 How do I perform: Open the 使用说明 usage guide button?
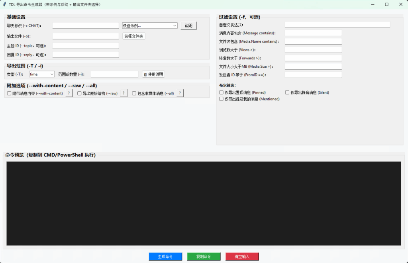pos(153,74)
